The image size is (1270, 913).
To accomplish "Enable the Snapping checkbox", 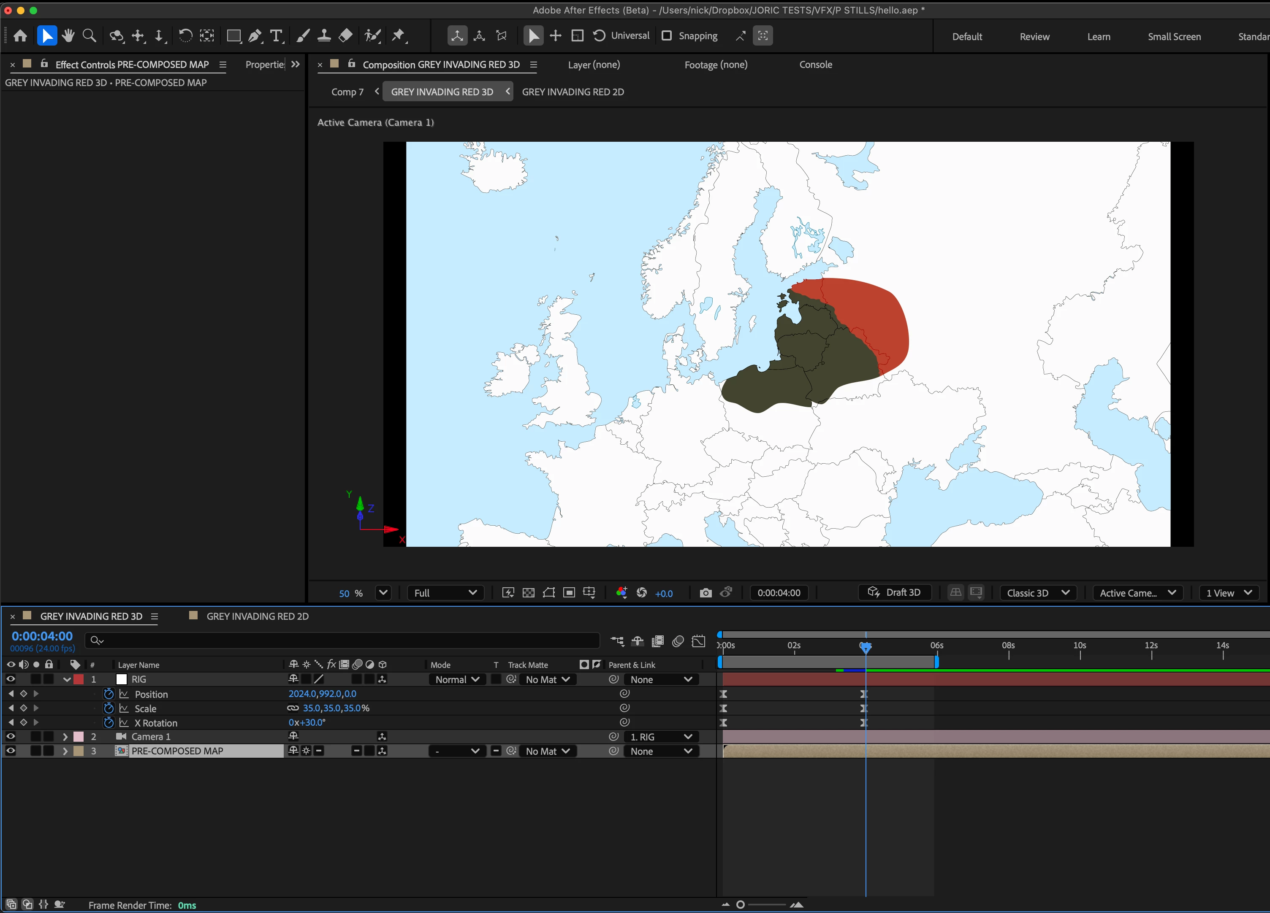I will click(x=666, y=36).
